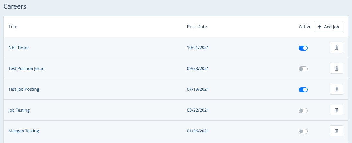Viewport: 352px width, 143px height.
Task: Open the Job Testing entry
Action: [x=19, y=110]
